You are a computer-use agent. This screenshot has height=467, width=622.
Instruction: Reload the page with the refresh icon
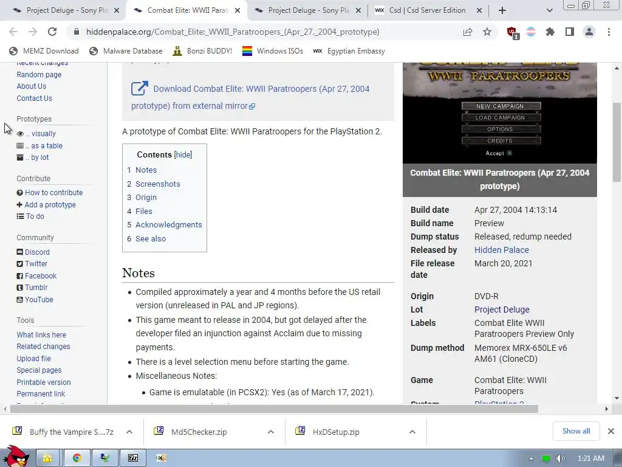[52, 32]
